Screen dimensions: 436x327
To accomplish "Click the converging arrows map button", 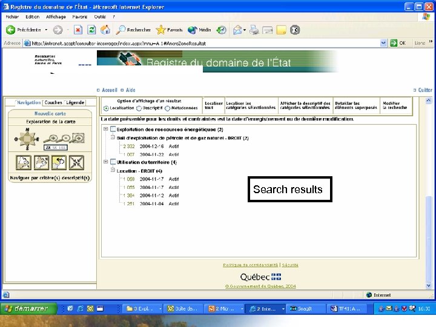I will tap(77, 163).
